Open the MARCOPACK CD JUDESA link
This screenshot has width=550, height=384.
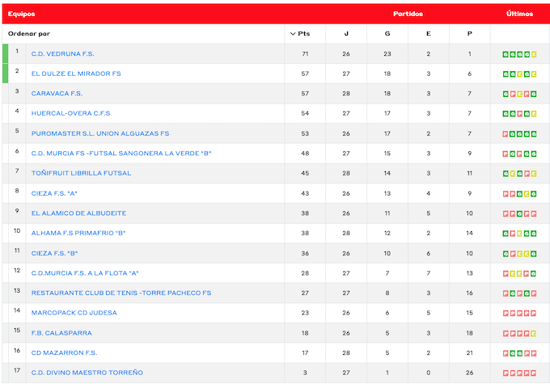coord(74,313)
